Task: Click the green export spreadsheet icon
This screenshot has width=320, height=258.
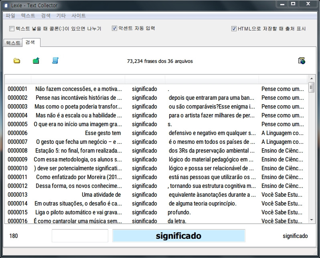Action: [36, 60]
